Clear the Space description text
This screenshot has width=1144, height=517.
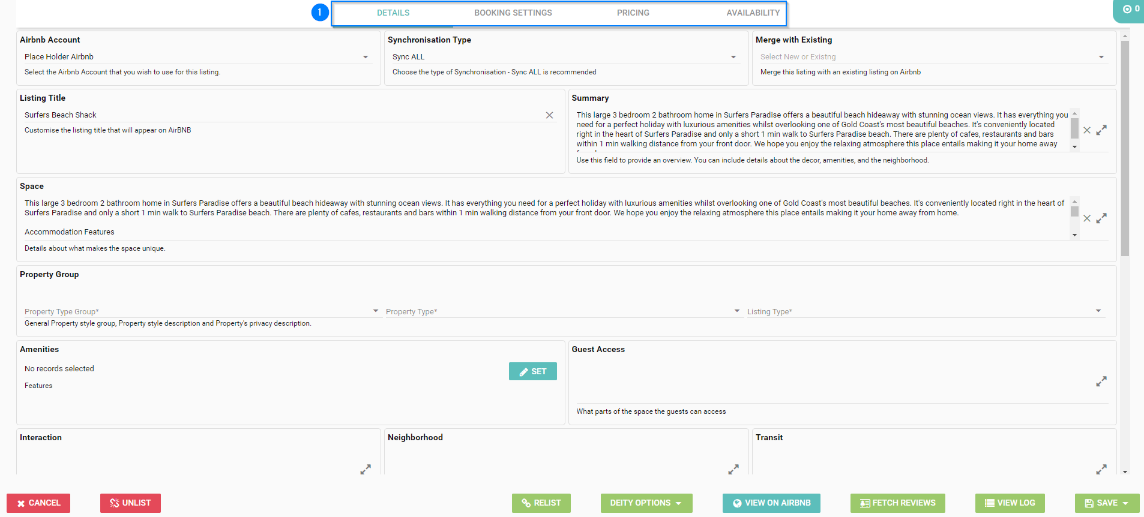(x=1087, y=218)
